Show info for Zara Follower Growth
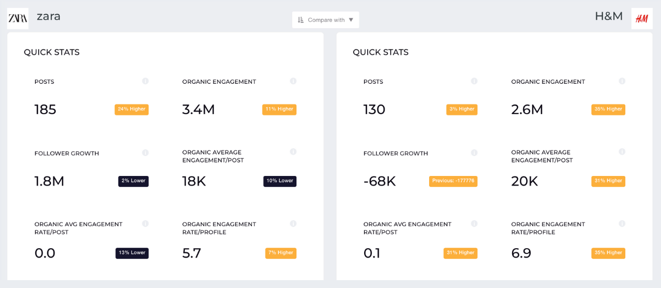This screenshot has width=661, height=288. pyautogui.click(x=145, y=153)
